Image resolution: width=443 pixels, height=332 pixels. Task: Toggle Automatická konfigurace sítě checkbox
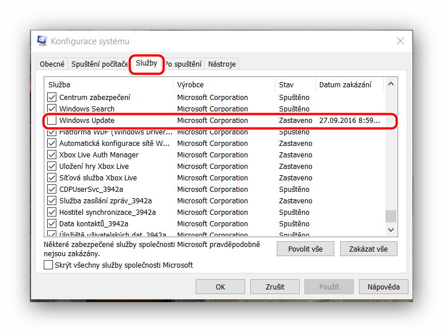click(52, 143)
